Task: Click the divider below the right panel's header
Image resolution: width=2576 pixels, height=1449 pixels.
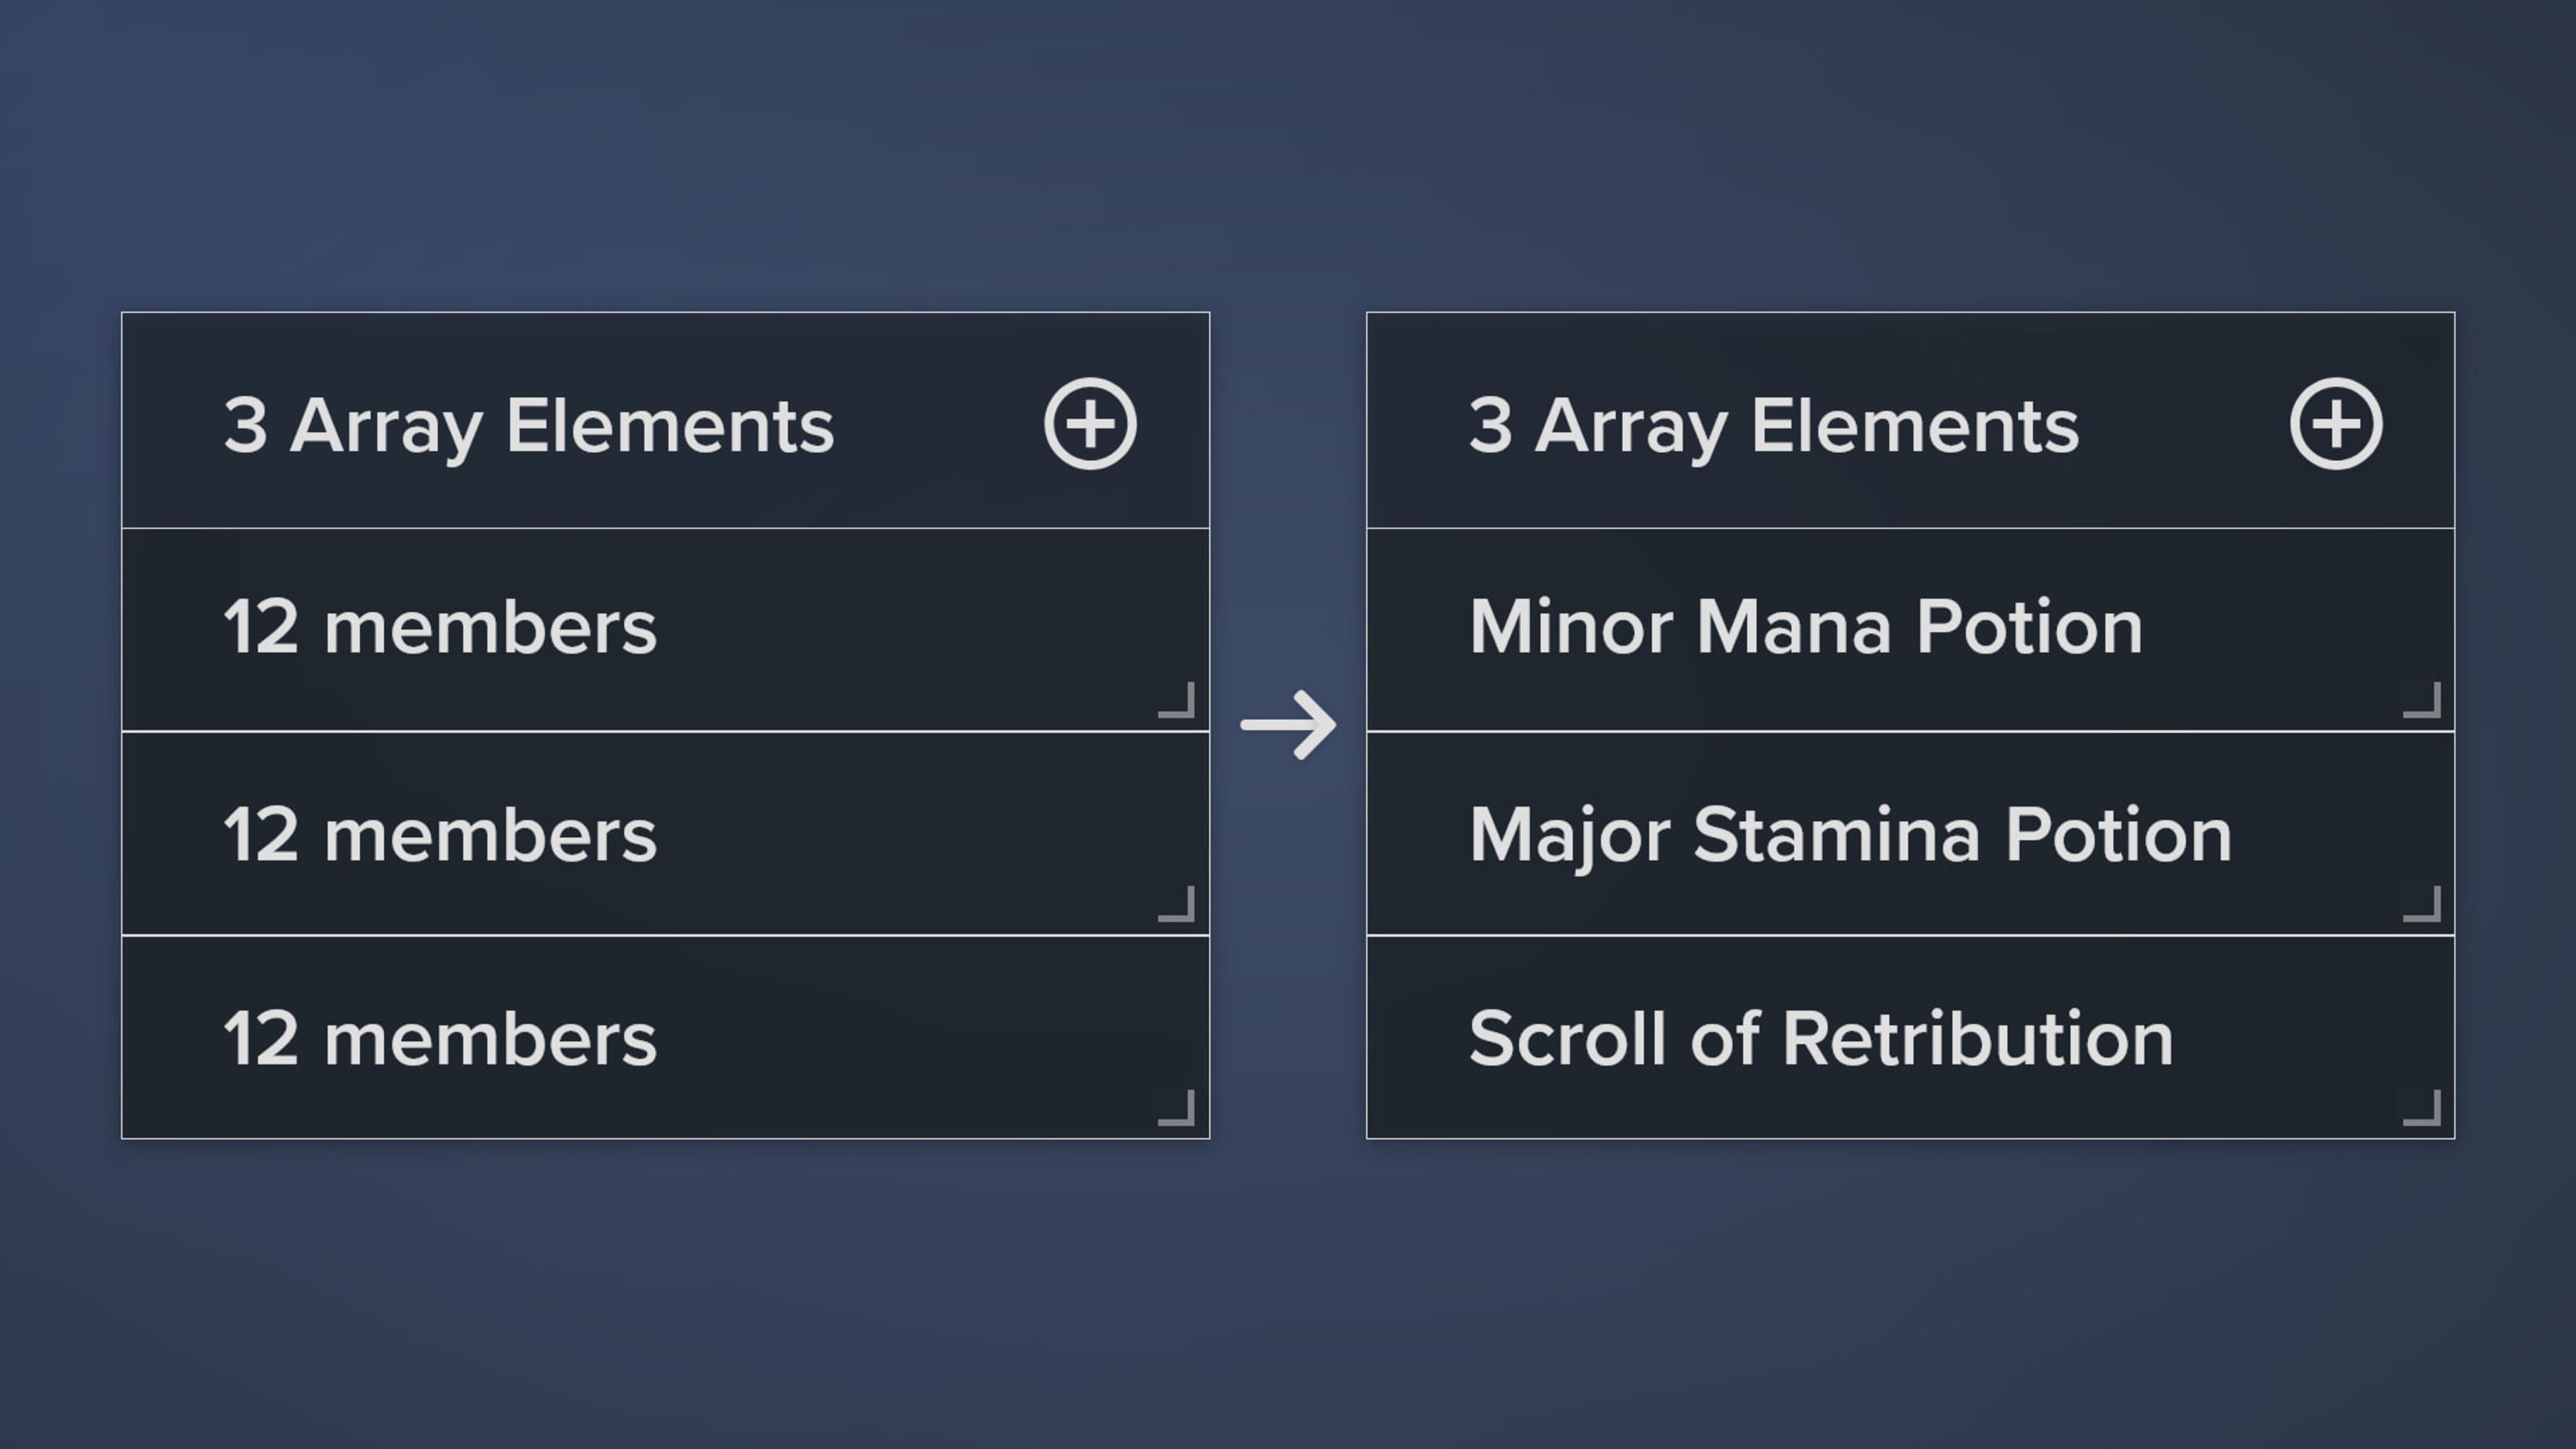Action: (x=1910, y=528)
